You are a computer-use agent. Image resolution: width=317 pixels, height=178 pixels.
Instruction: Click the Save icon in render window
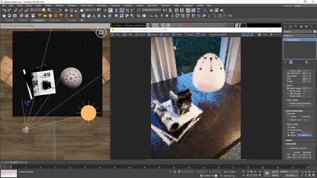[116, 35]
